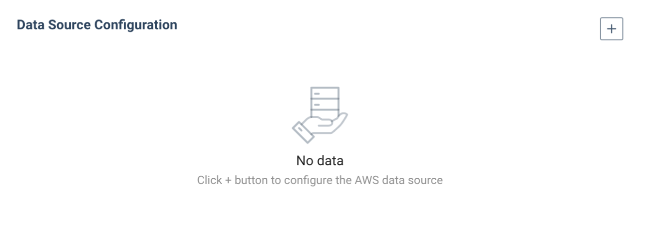Click the "+" character in the hint text

230,180
